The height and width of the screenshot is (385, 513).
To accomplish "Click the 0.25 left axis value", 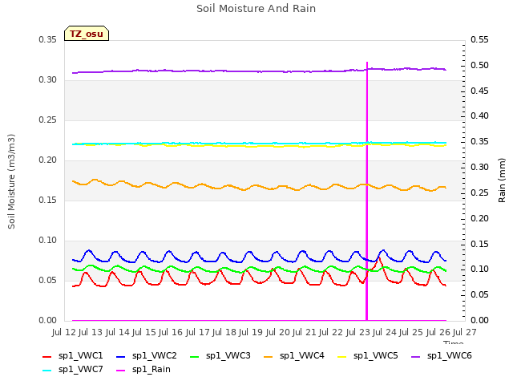I will point(48,120).
